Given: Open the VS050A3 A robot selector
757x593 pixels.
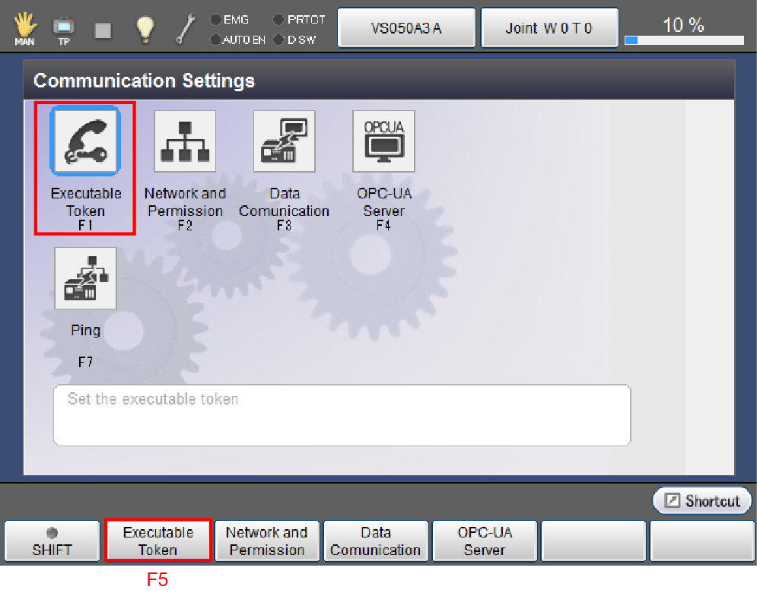Looking at the screenshot, I should click(x=406, y=28).
